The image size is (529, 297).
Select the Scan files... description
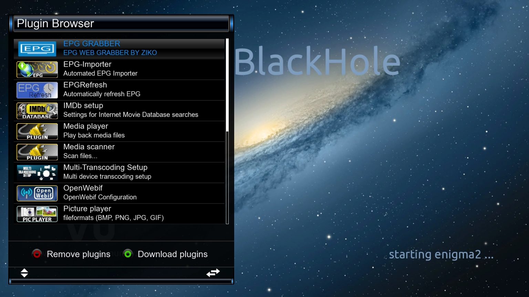80,156
